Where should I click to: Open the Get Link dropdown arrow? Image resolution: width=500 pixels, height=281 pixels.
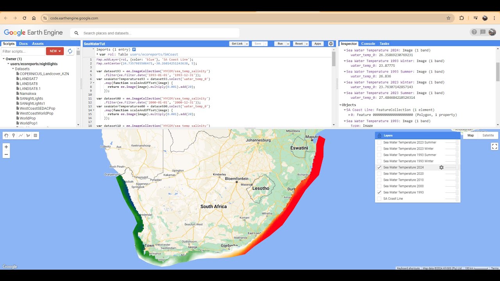pyautogui.click(x=247, y=44)
